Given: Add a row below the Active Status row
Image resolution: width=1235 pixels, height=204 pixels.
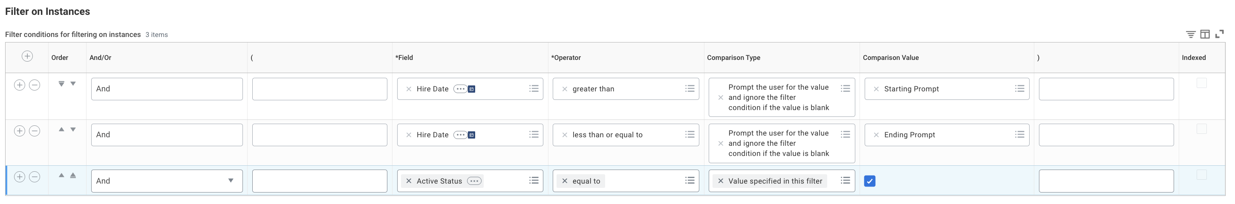Looking at the screenshot, I should [x=20, y=177].
